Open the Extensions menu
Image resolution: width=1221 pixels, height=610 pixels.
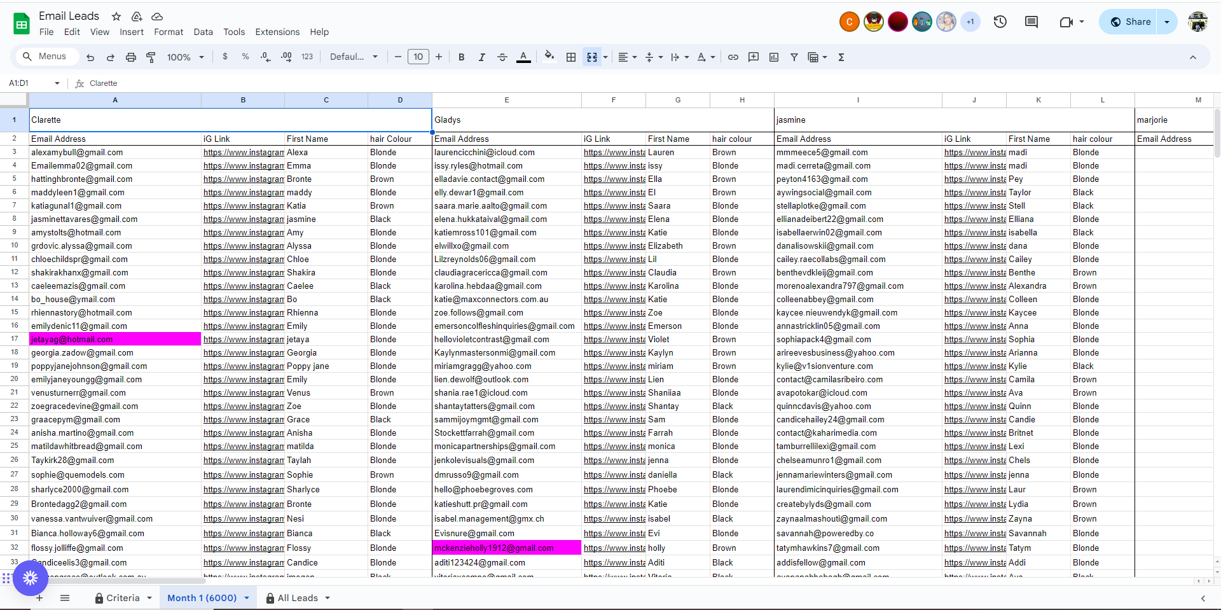click(277, 32)
